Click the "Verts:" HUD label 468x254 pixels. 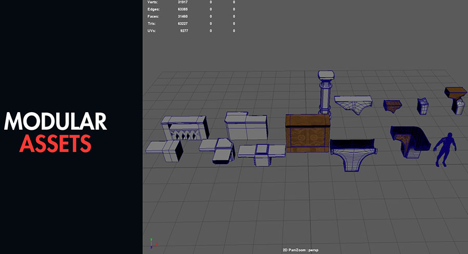(x=152, y=2)
